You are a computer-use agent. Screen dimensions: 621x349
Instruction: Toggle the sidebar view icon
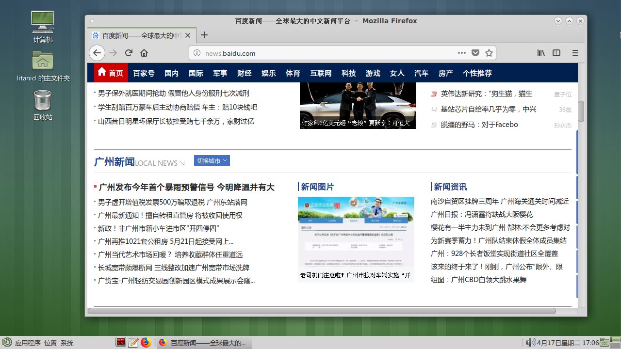[x=556, y=53]
